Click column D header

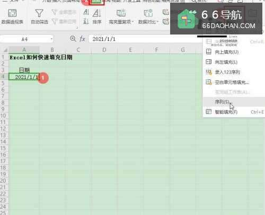pyautogui.click(x=104, y=50)
